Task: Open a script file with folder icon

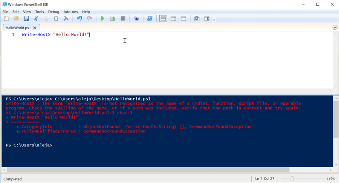Action: coord(16,18)
